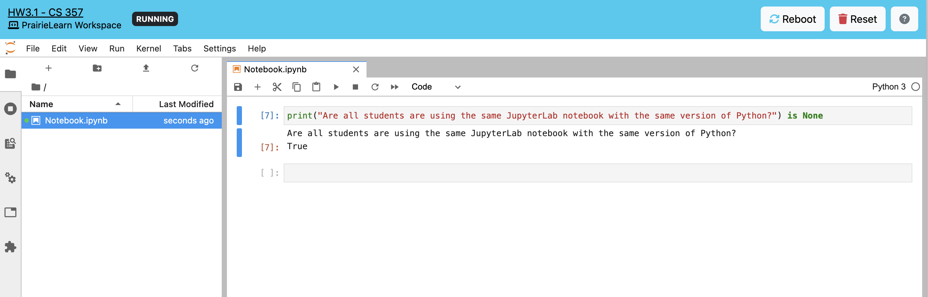The height and width of the screenshot is (297, 928).
Task: Sort files by Name column
Action: [77, 104]
